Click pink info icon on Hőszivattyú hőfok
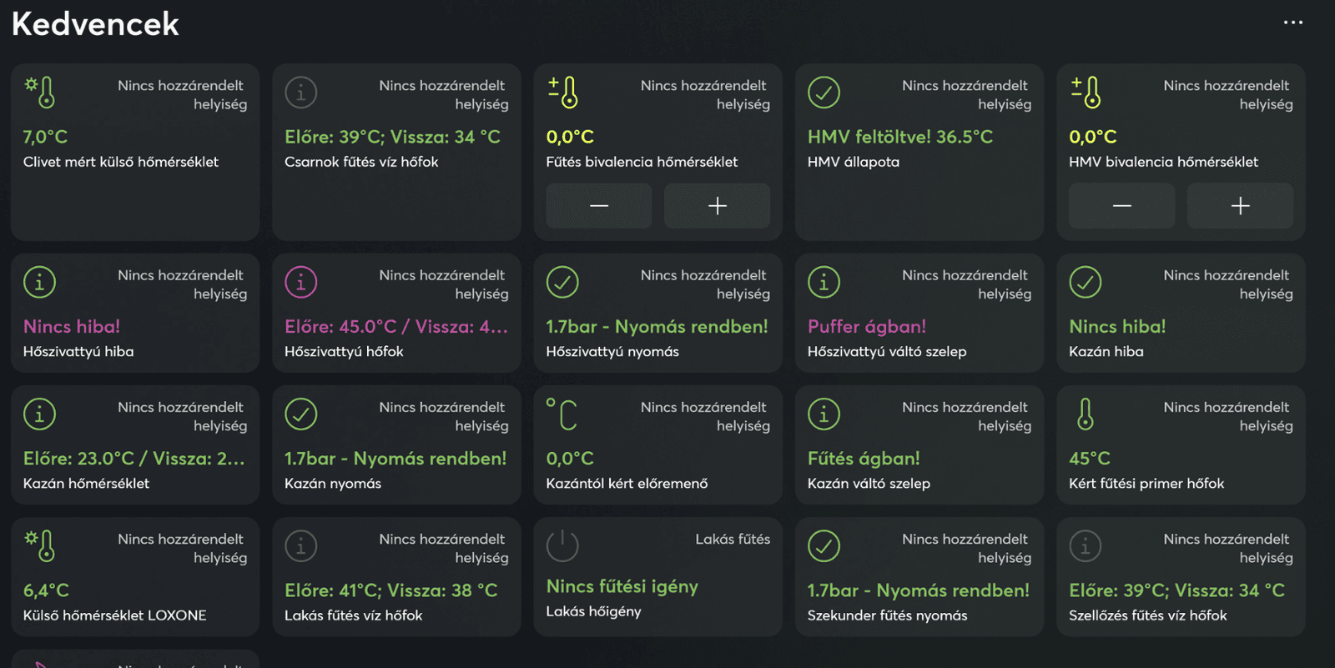The image size is (1335, 668). click(x=300, y=282)
